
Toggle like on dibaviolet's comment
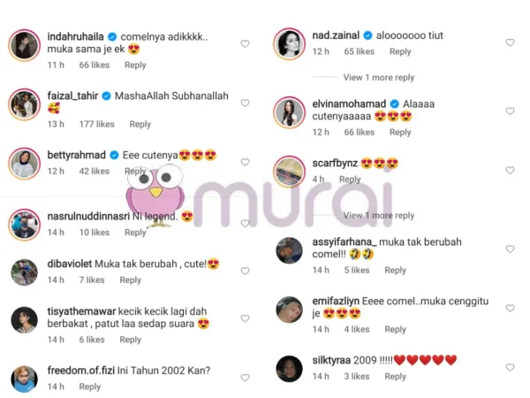[245, 271]
